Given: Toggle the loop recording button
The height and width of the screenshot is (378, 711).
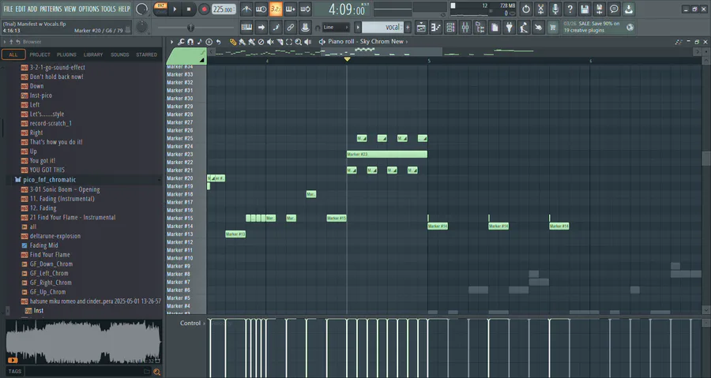Looking at the screenshot, I should (x=305, y=9).
